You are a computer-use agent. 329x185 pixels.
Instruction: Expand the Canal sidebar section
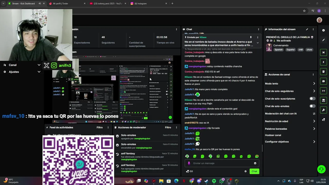pyautogui.click(x=39, y=65)
